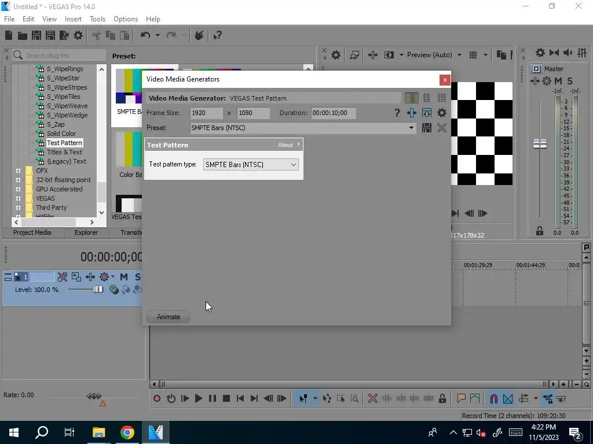Click the Undo arrow icon
The image size is (593, 444).
pos(145,35)
